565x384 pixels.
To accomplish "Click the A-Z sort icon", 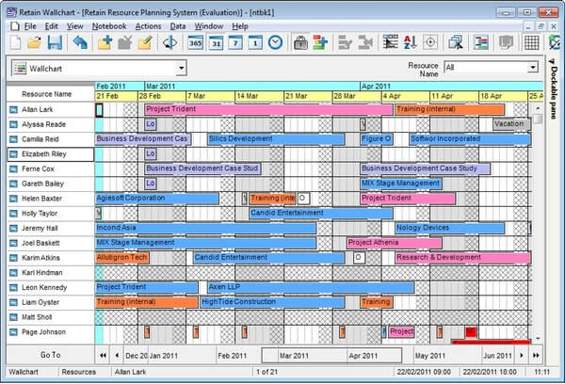I will pyautogui.click(x=410, y=42).
